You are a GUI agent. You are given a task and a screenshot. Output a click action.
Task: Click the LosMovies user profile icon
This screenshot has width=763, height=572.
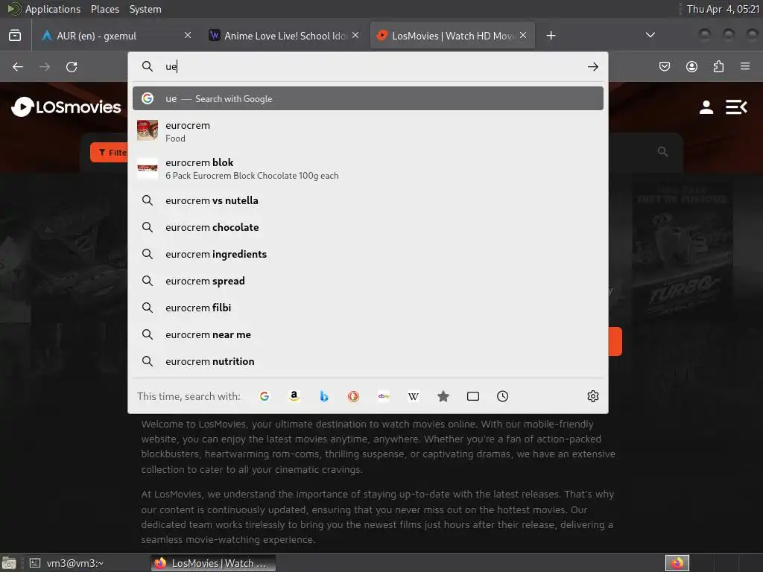tap(706, 107)
